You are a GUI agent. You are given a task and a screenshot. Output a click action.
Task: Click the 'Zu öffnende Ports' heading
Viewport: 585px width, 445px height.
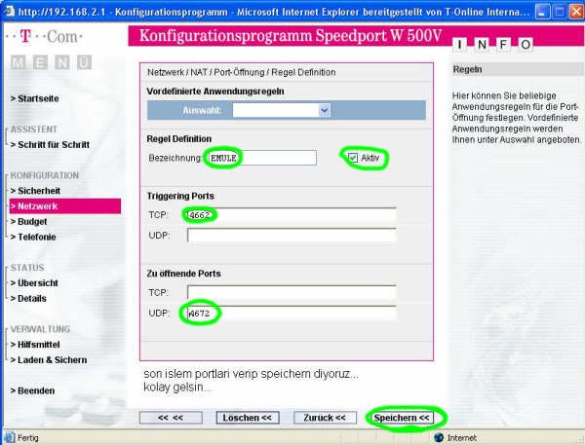pos(184,274)
